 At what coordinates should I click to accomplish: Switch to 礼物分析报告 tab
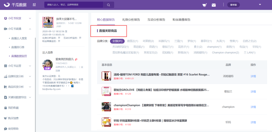pos(131,20)
